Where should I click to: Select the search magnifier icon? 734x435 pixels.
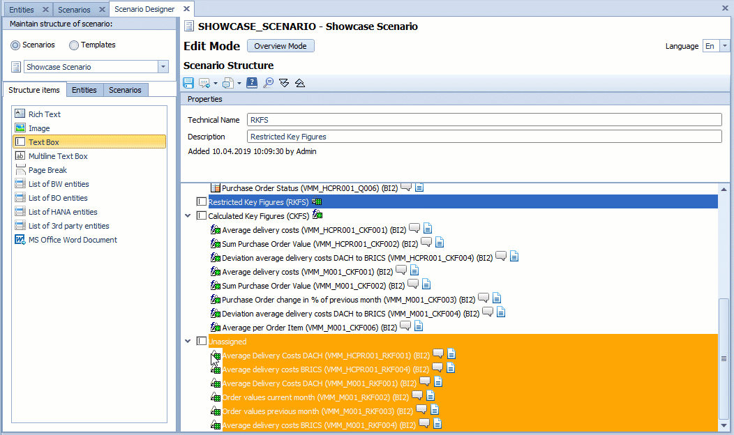pyautogui.click(x=268, y=82)
